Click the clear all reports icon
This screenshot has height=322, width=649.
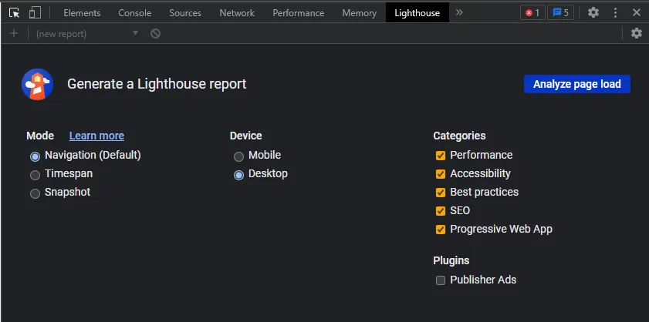[156, 33]
